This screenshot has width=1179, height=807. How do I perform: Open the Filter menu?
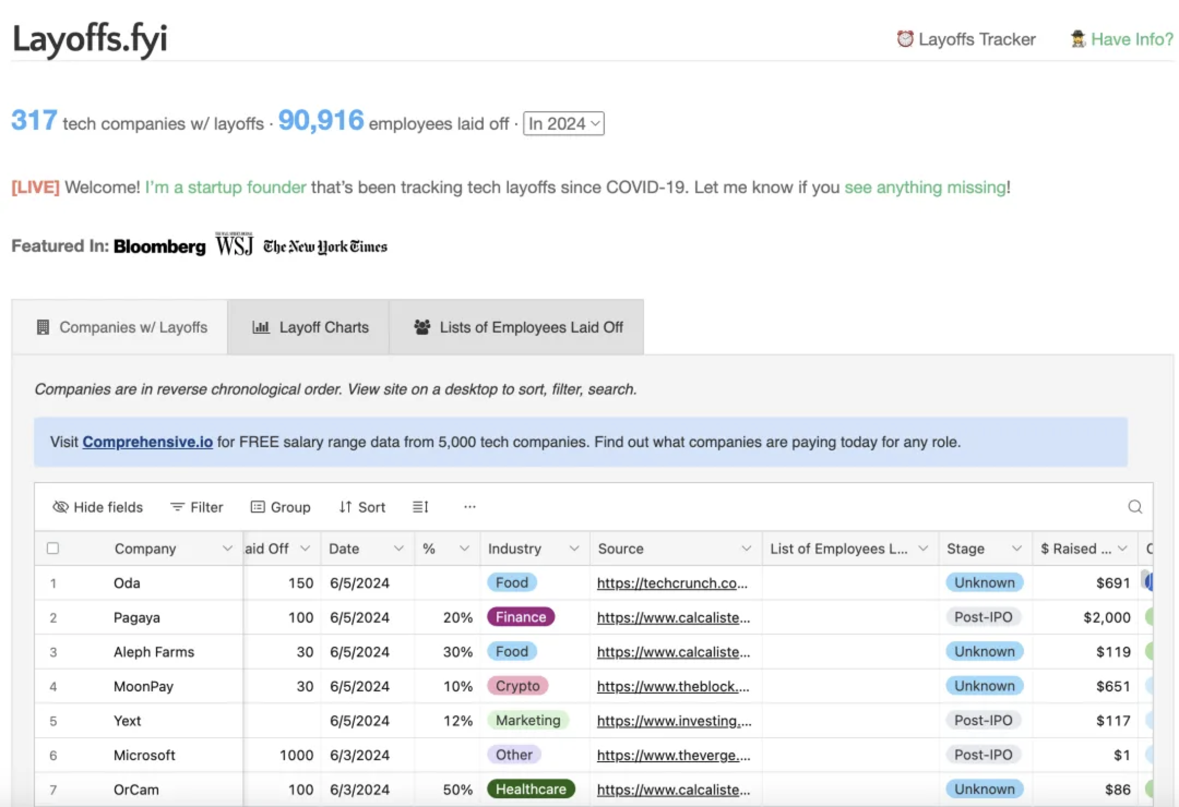196,507
